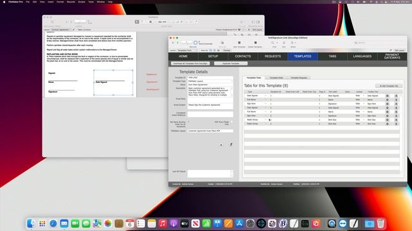Viewport: 412px width, 231px height.
Task: Click Duplicate Template button
Action: tap(230, 64)
